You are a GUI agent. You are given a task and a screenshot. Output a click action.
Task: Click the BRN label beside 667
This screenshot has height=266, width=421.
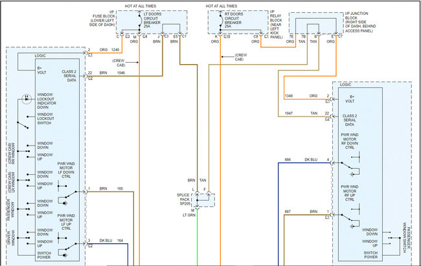[313, 212]
